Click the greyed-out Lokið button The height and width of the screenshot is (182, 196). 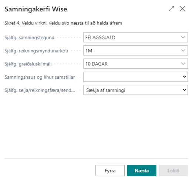[x=173, y=171]
